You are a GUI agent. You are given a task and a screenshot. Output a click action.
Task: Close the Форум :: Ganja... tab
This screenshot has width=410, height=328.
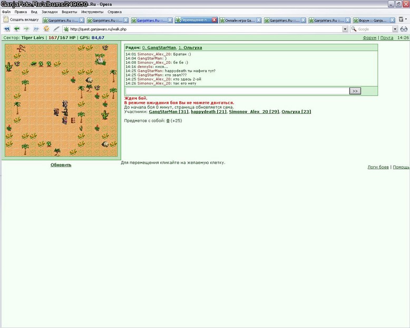click(x=392, y=21)
